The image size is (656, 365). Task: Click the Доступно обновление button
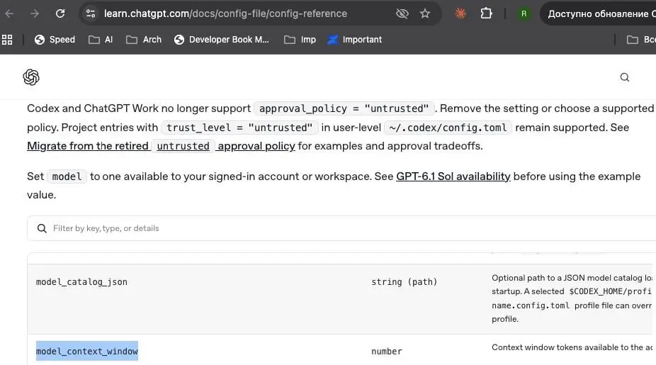coord(599,13)
